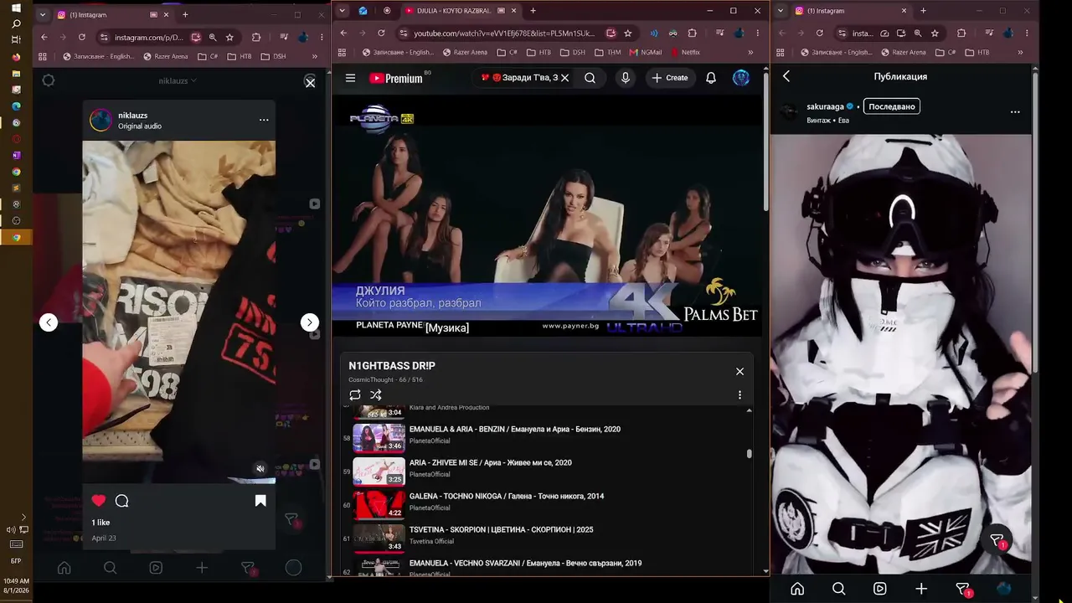Viewport: 1072px width, 603px height.
Task: Open the floating messages button on sakuraaga post
Action: pos(997,540)
